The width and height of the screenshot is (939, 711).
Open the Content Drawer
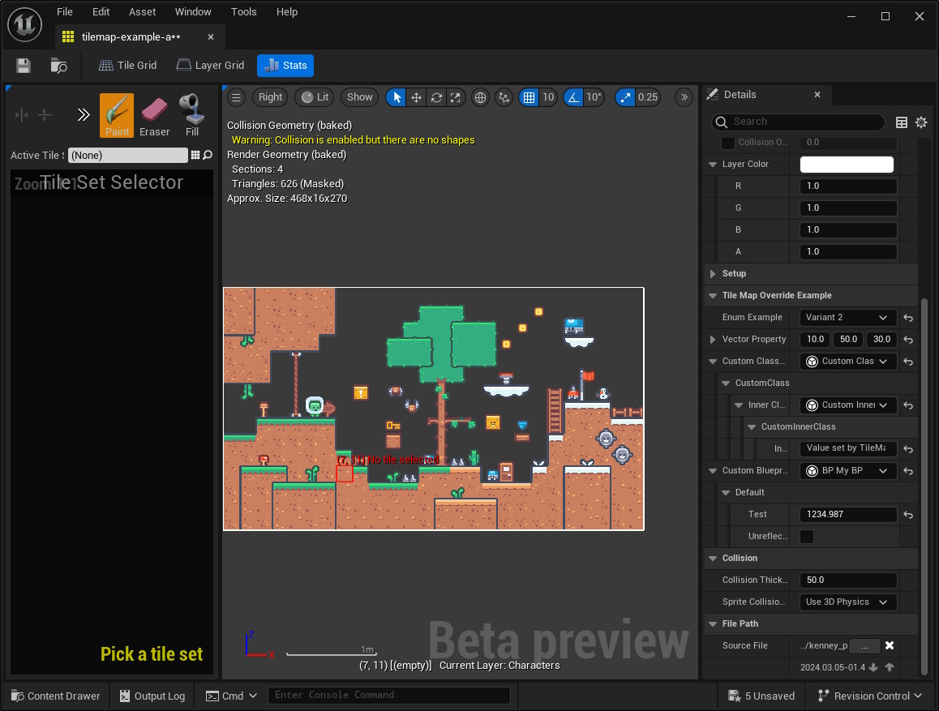(x=56, y=696)
